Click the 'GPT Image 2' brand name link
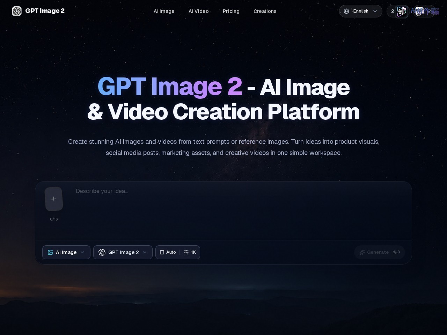Image resolution: width=447 pixels, height=335 pixels. [x=45, y=11]
